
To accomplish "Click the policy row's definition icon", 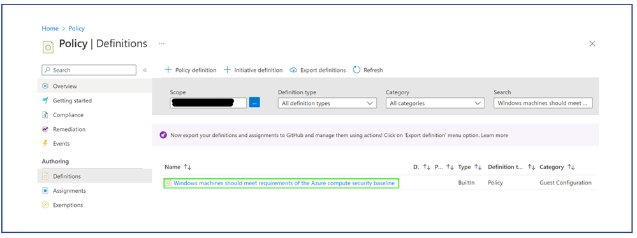I will point(168,183).
